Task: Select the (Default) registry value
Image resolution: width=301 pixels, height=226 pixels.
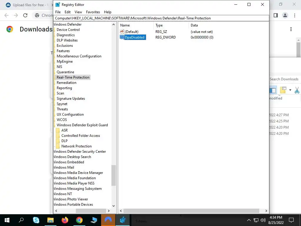Action: pyautogui.click(x=132, y=32)
